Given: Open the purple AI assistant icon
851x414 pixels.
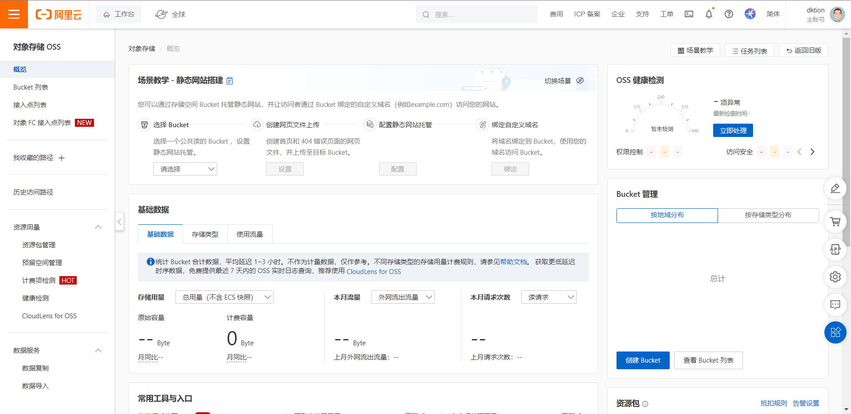Looking at the screenshot, I should (x=750, y=14).
